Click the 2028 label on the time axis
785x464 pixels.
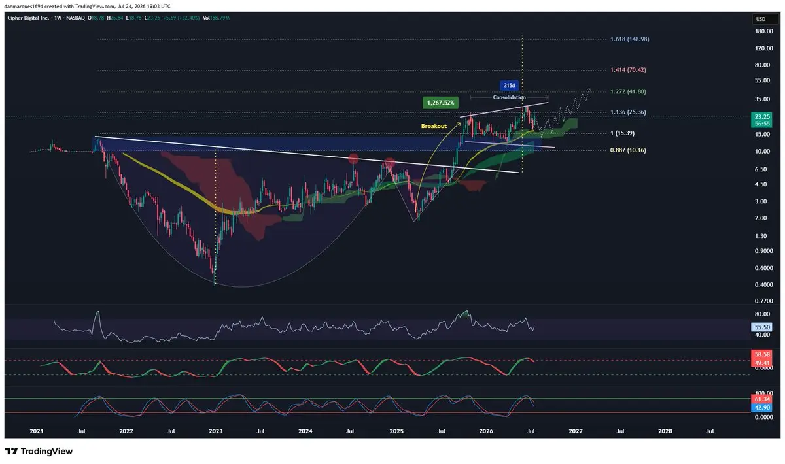pyautogui.click(x=665, y=431)
